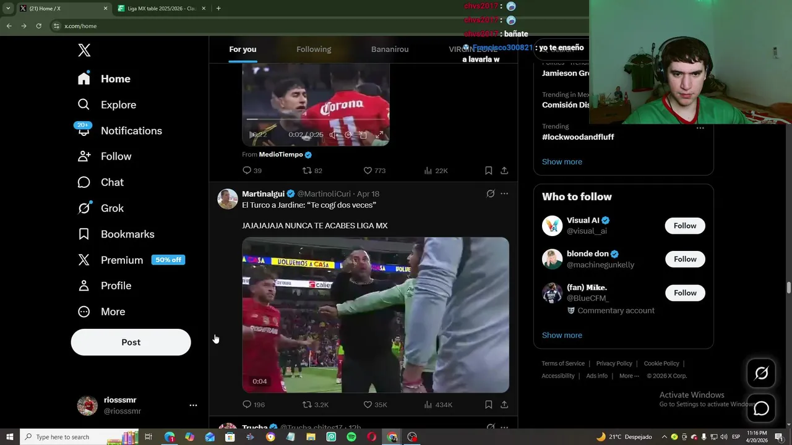Open video settings gear on MedioTiempo video

348,135
